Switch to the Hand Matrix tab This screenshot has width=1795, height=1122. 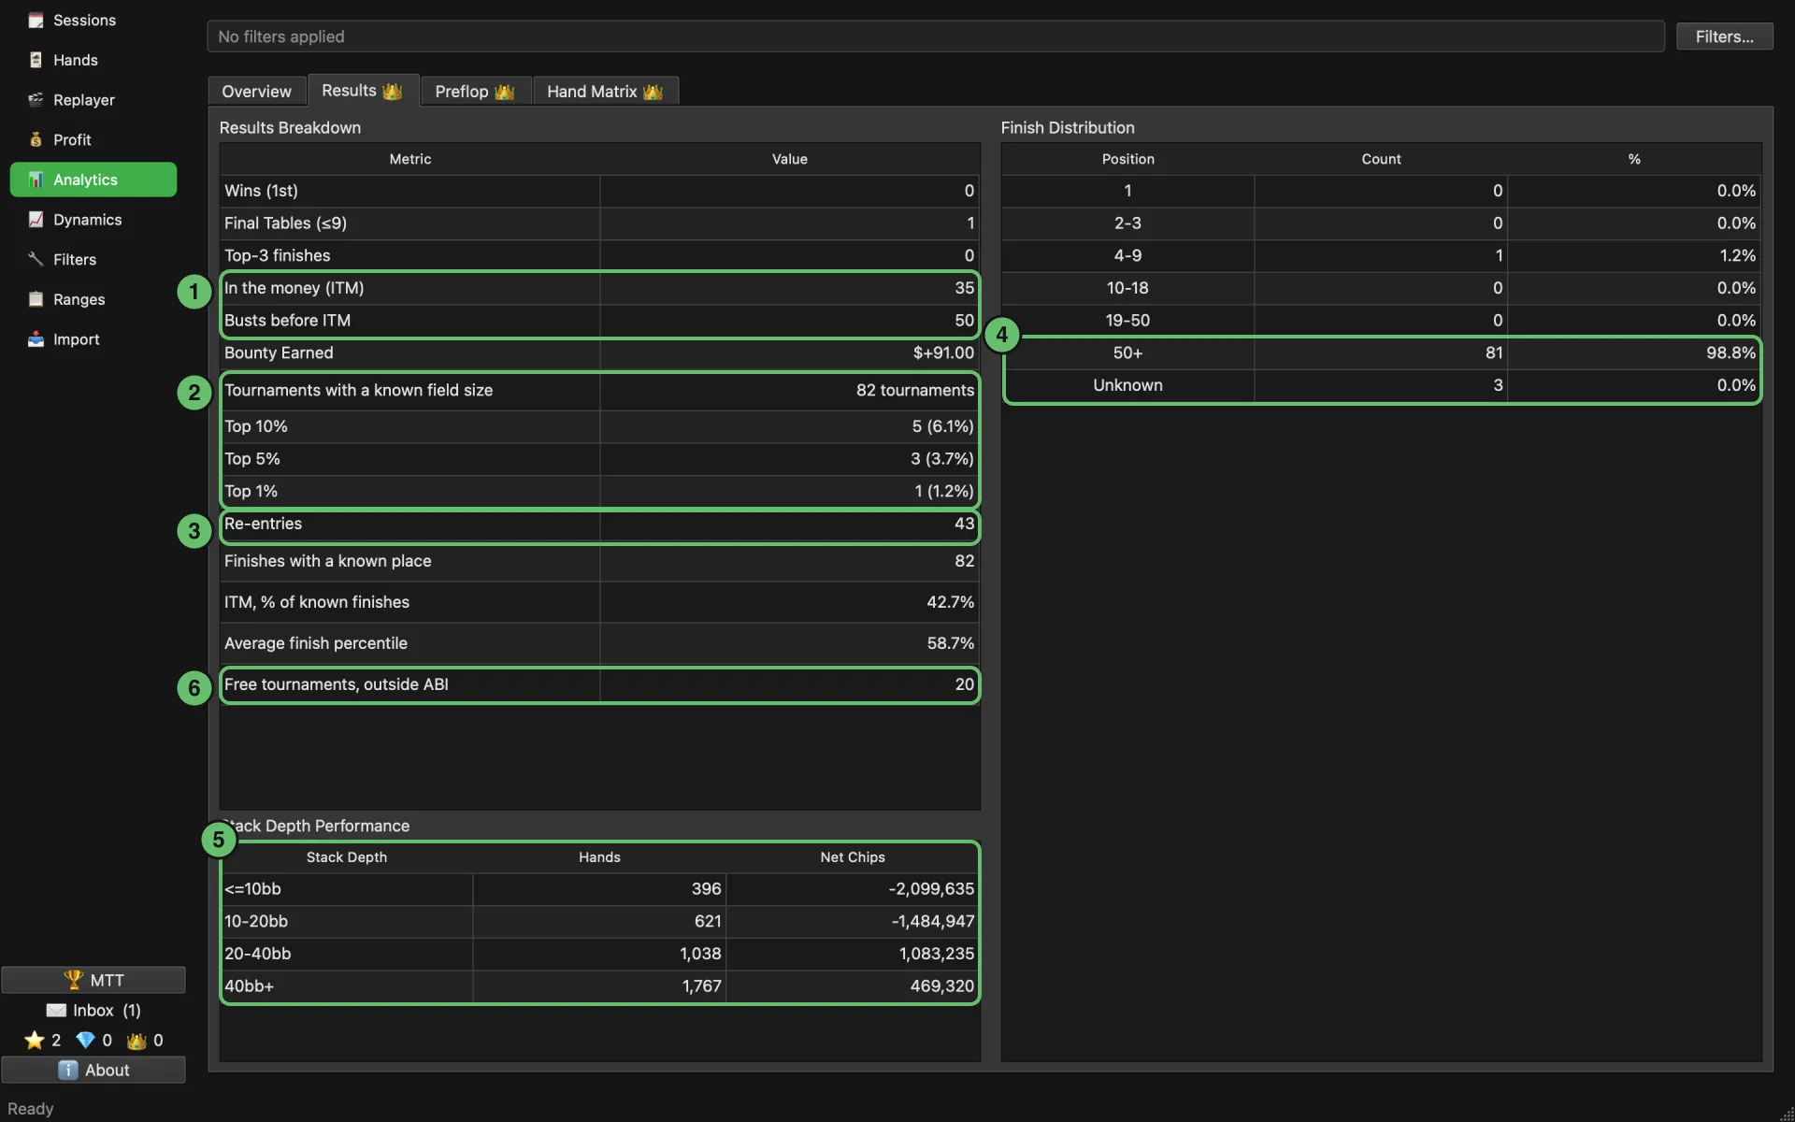606,92
